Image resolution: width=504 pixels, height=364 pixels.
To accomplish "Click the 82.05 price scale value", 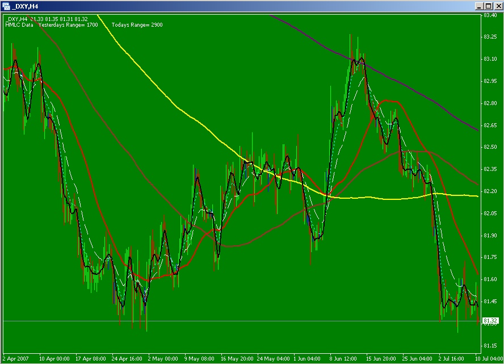I will pyautogui.click(x=490, y=214).
